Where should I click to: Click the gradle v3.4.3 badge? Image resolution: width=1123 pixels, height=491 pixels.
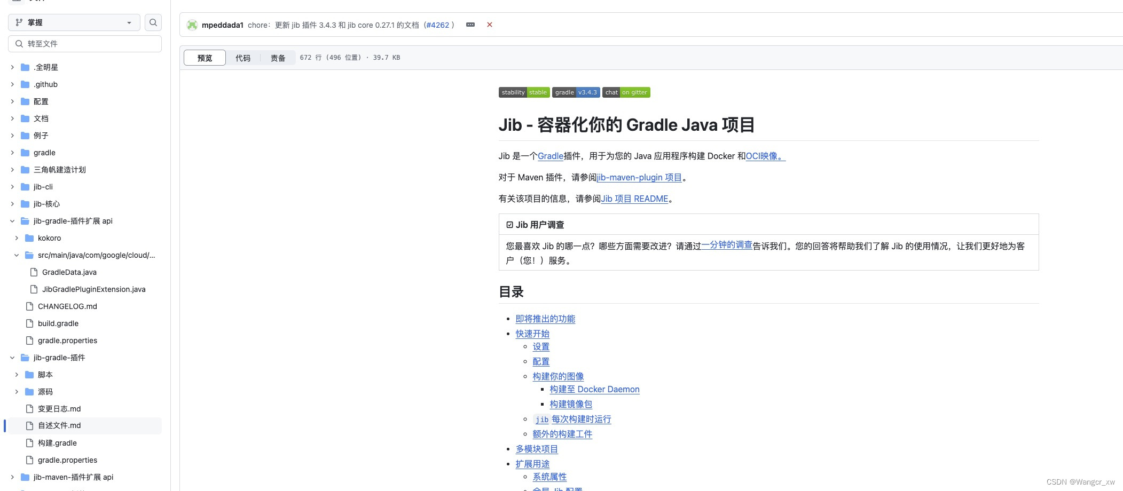coord(576,92)
